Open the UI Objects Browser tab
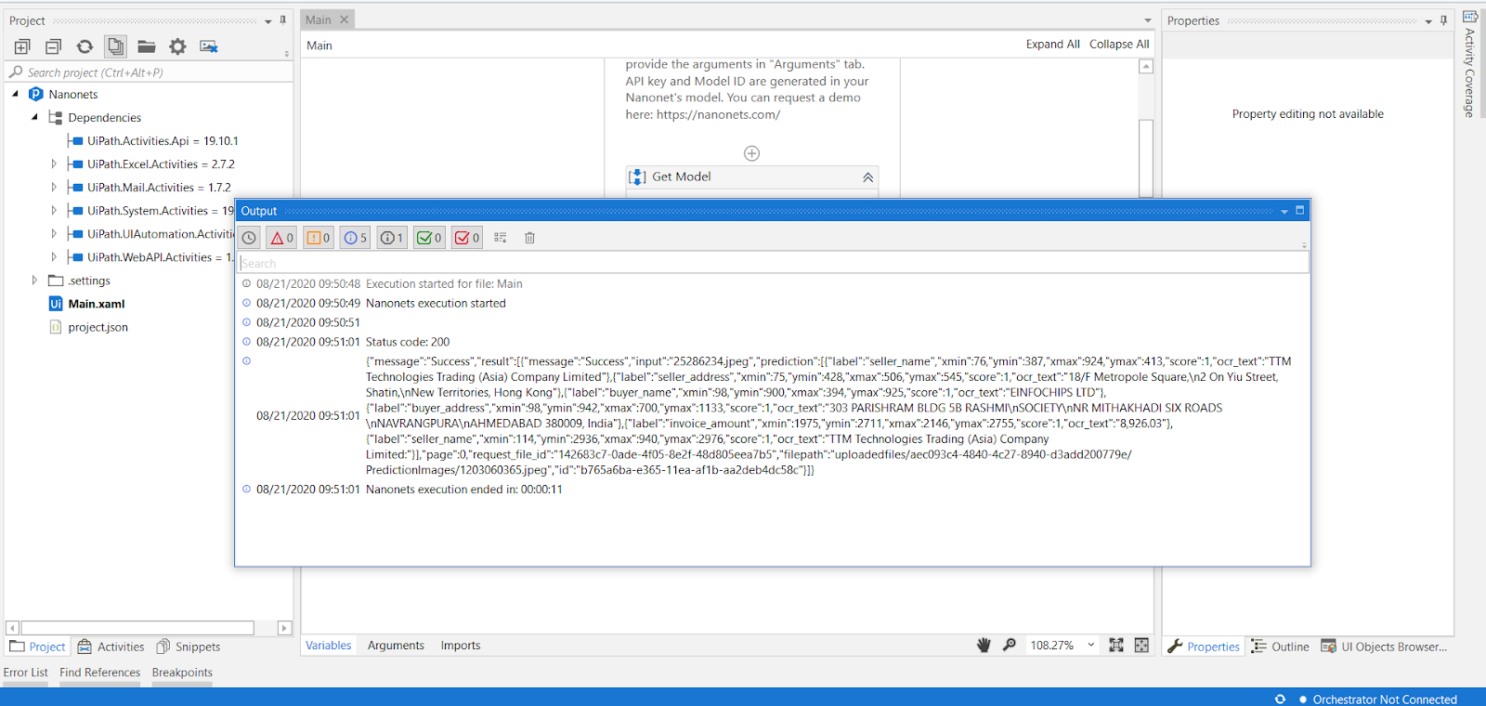Image resolution: width=1486 pixels, height=706 pixels. [x=1384, y=647]
